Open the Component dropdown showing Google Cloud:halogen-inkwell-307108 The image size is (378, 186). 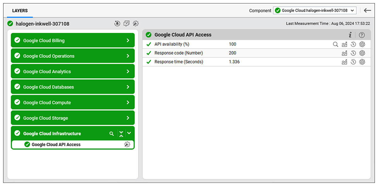(x=315, y=10)
